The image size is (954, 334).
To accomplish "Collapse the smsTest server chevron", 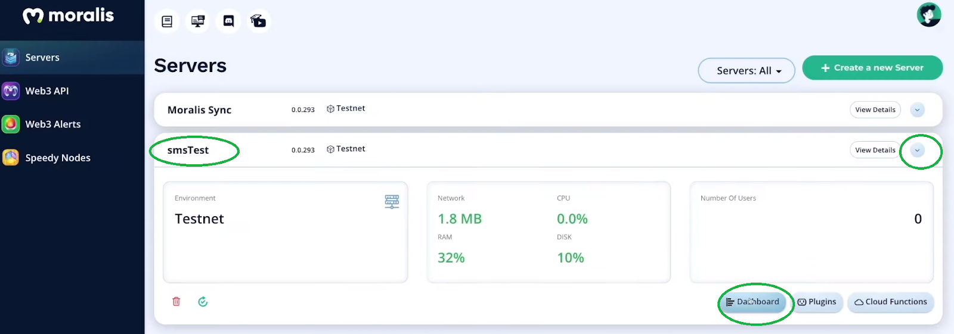I will point(918,150).
